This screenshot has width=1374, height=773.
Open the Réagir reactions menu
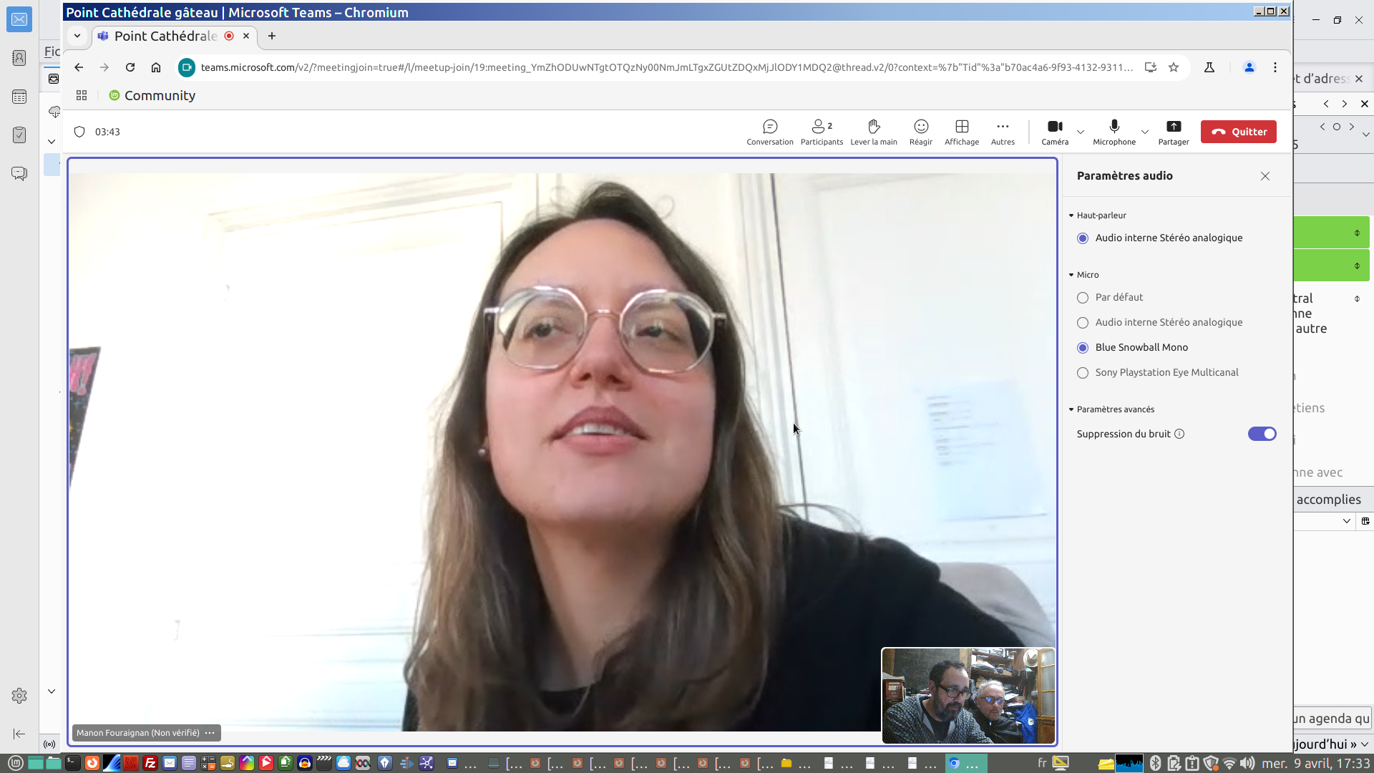tap(920, 132)
